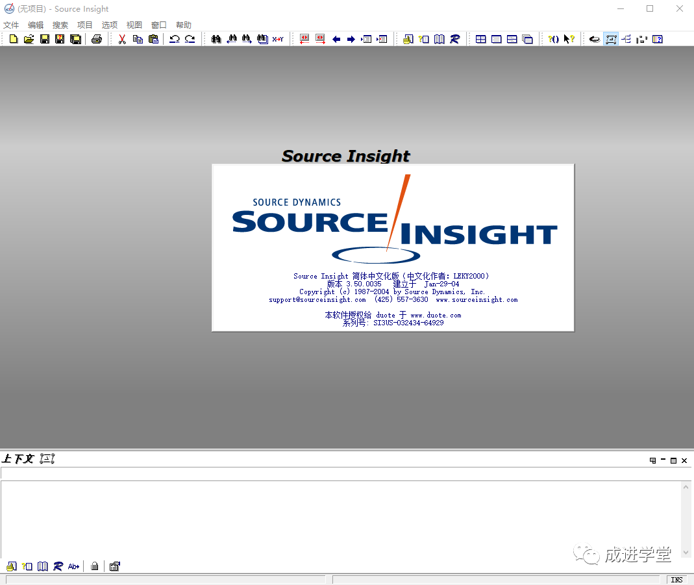Click the rightmost toolbar help-page icon

click(x=657, y=39)
